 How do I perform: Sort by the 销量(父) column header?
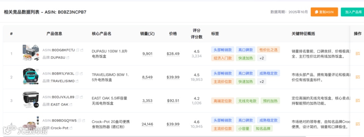point(147,34)
